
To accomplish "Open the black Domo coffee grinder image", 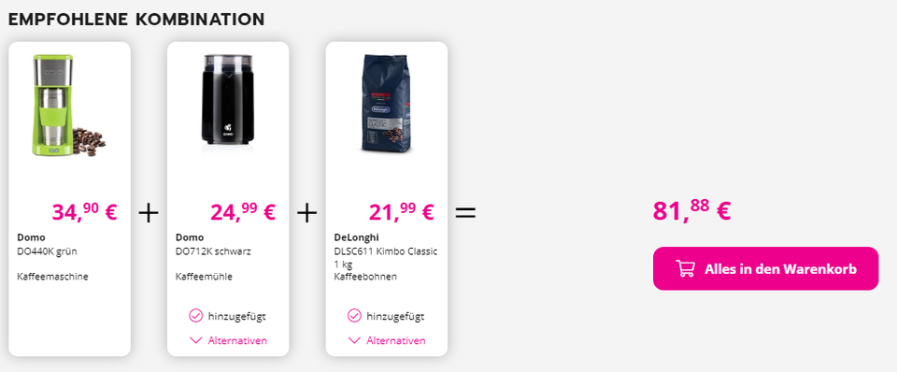I will 228,105.
